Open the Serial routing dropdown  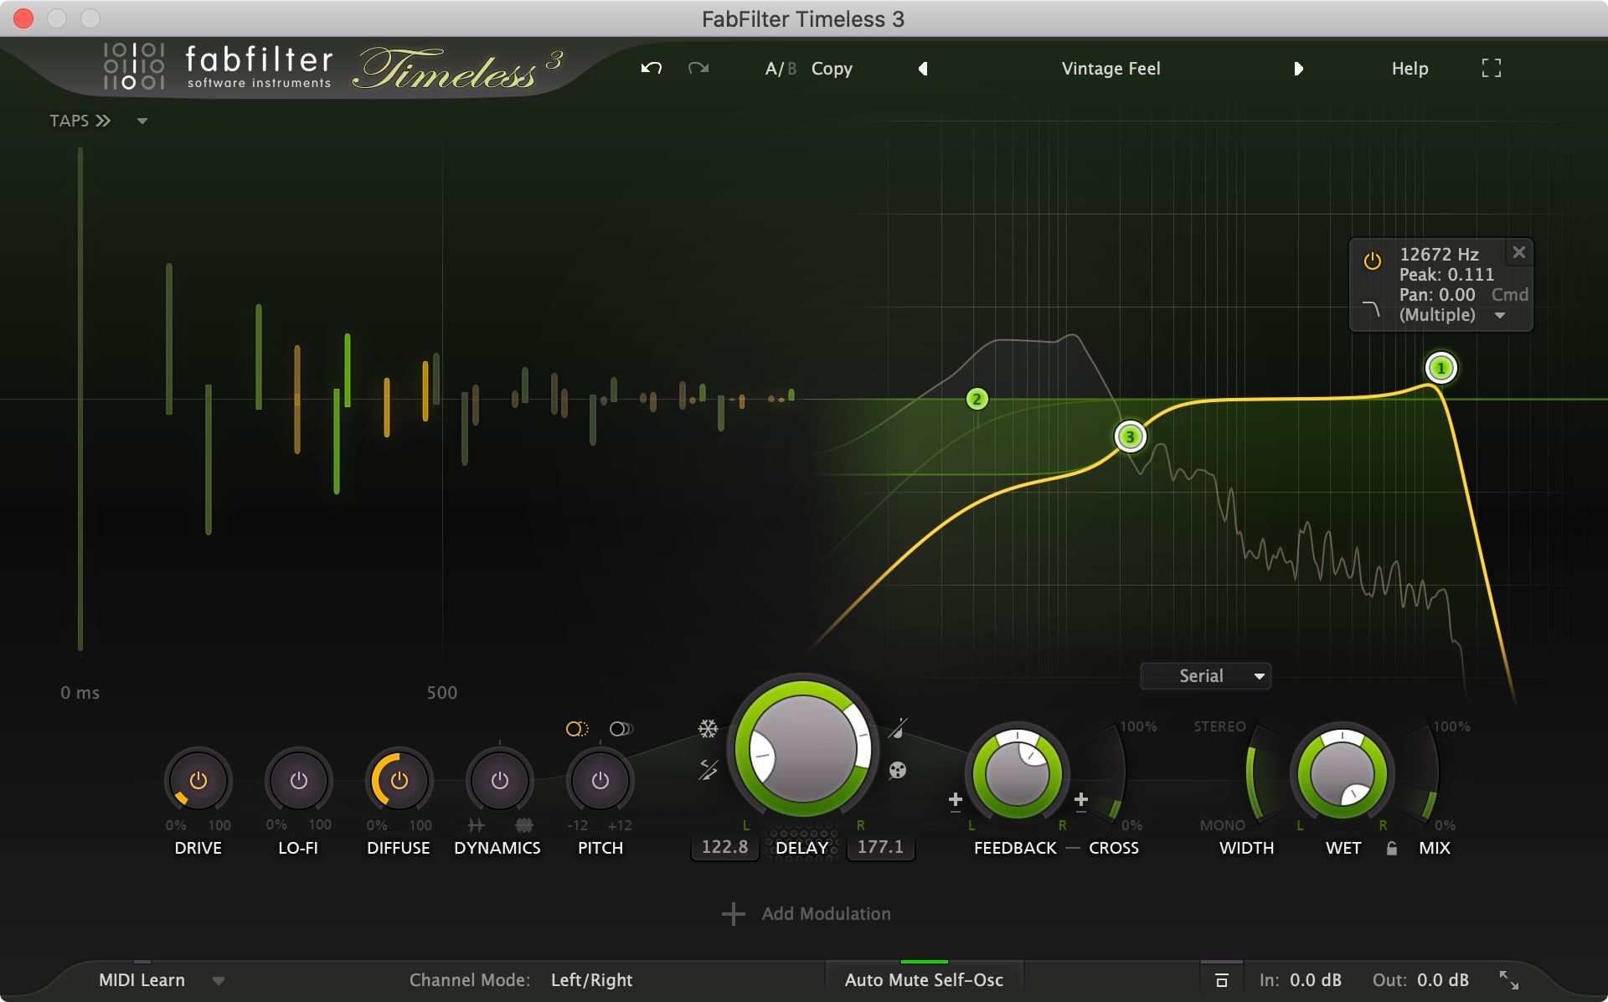[1205, 676]
